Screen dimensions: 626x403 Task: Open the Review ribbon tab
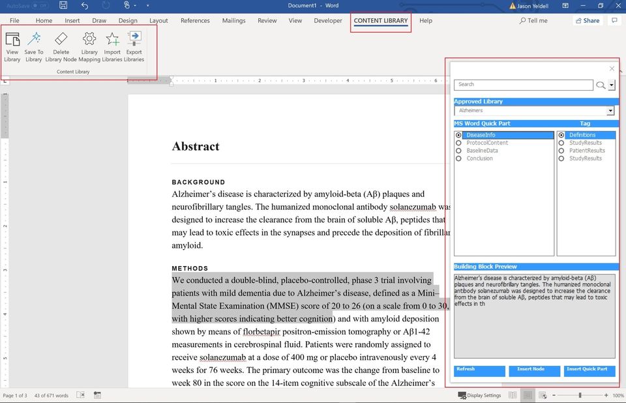(x=267, y=20)
